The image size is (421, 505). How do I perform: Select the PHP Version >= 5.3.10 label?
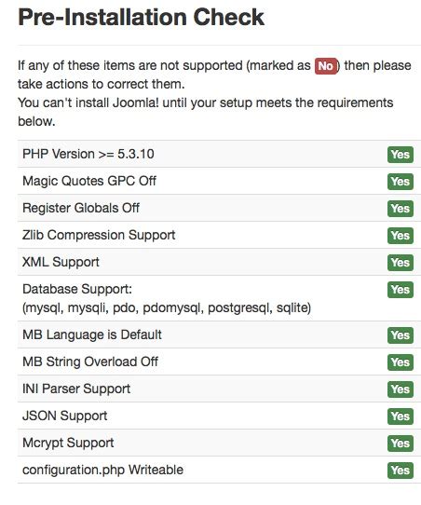tap(88, 154)
